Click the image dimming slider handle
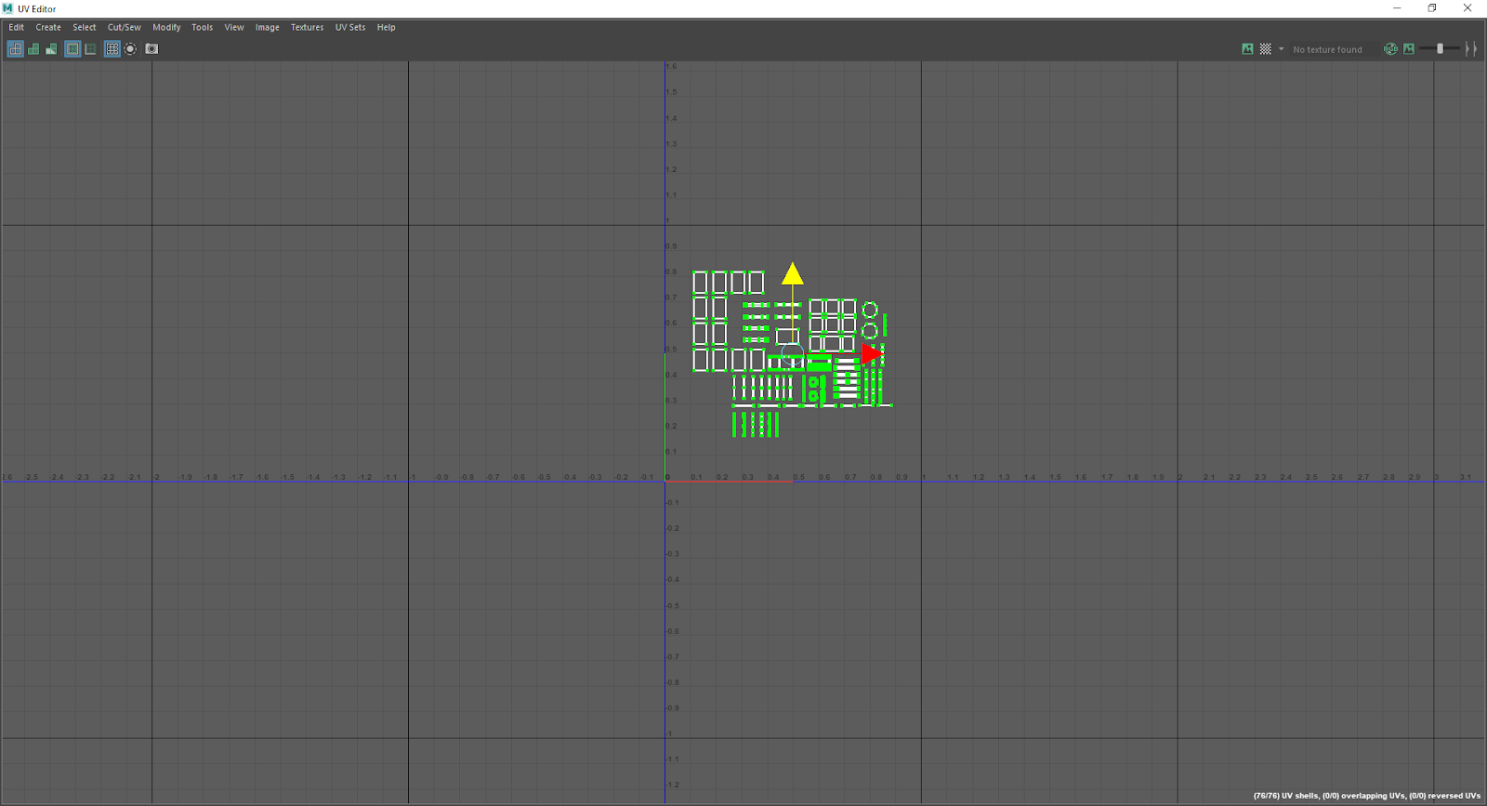This screenshot has width=1487, height=806. coord(1440,49)
